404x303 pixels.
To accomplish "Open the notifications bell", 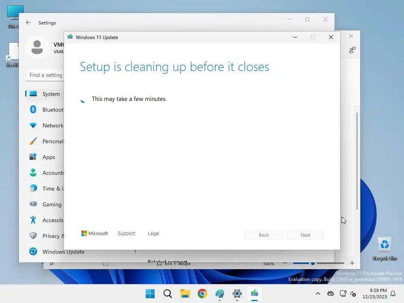I will click(x=393, y=294).
